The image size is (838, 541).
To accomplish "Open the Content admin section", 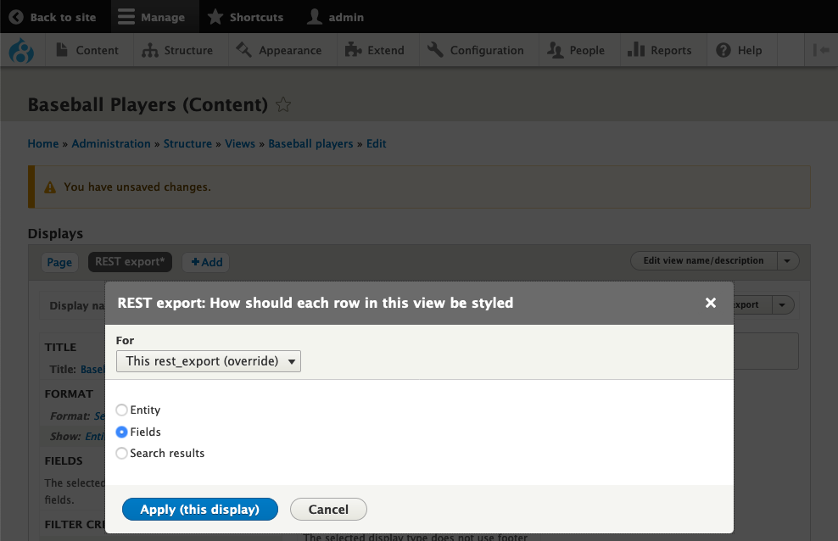I will [87, 50].
